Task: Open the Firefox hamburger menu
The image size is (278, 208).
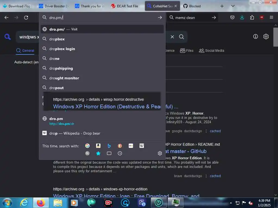Action: pyautogui.click(x=271, y=17)
